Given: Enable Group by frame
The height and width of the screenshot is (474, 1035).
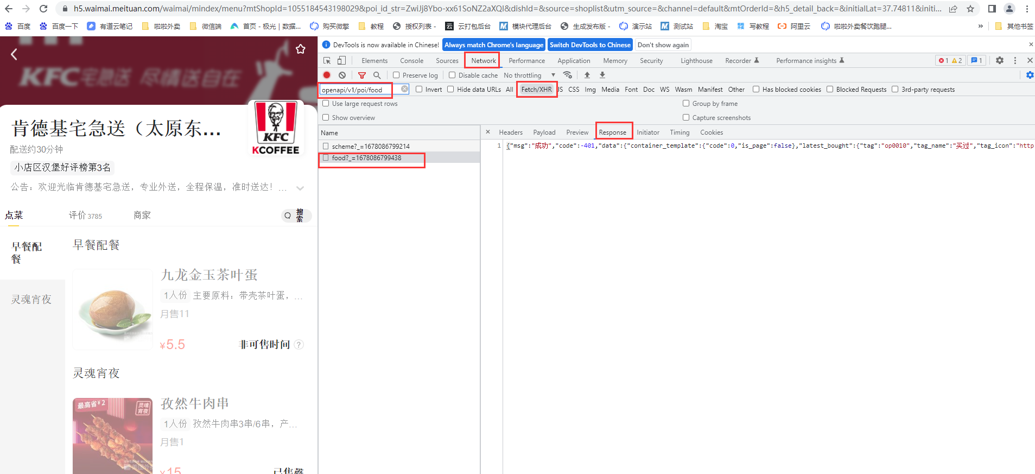Looking at the screenshot, I should point(686,103).
